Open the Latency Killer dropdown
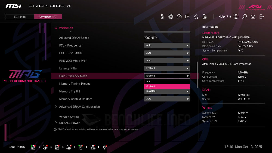Image resolution: width=272 pixels, height=153 pixels. 167,68
